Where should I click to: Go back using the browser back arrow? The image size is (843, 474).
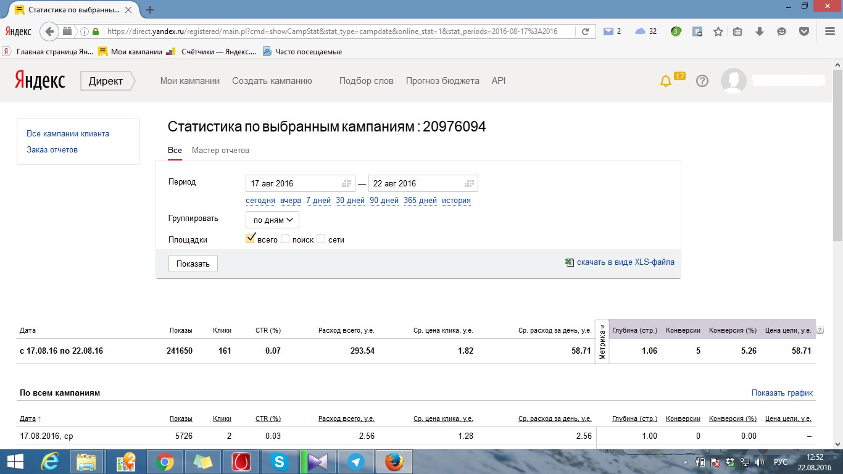[x=49, y=31]
